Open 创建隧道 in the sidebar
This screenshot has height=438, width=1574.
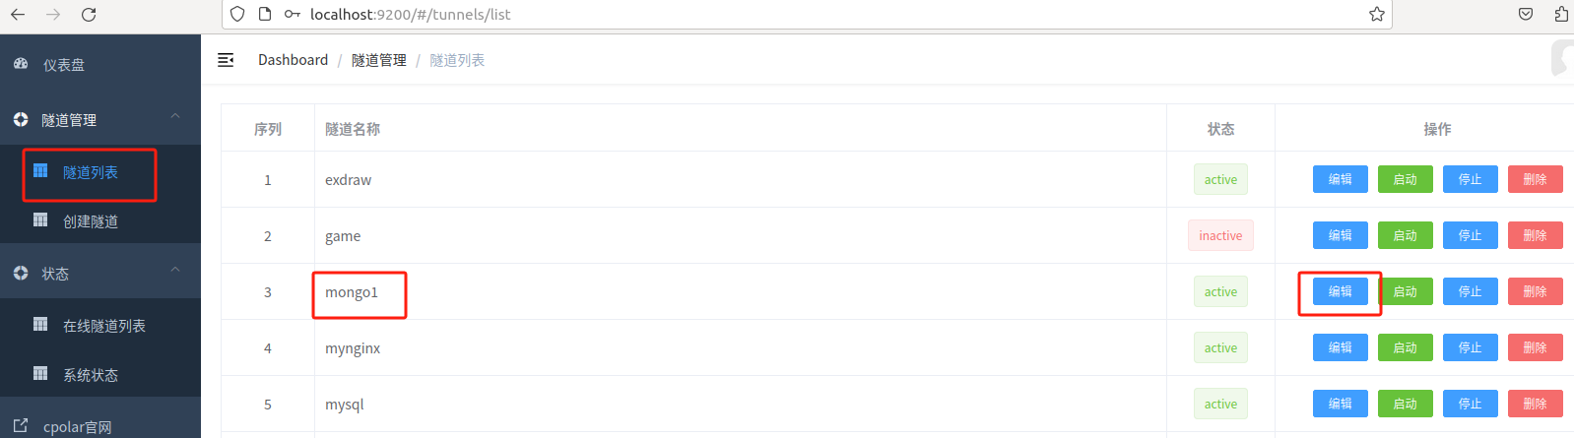tap(90, 221)
